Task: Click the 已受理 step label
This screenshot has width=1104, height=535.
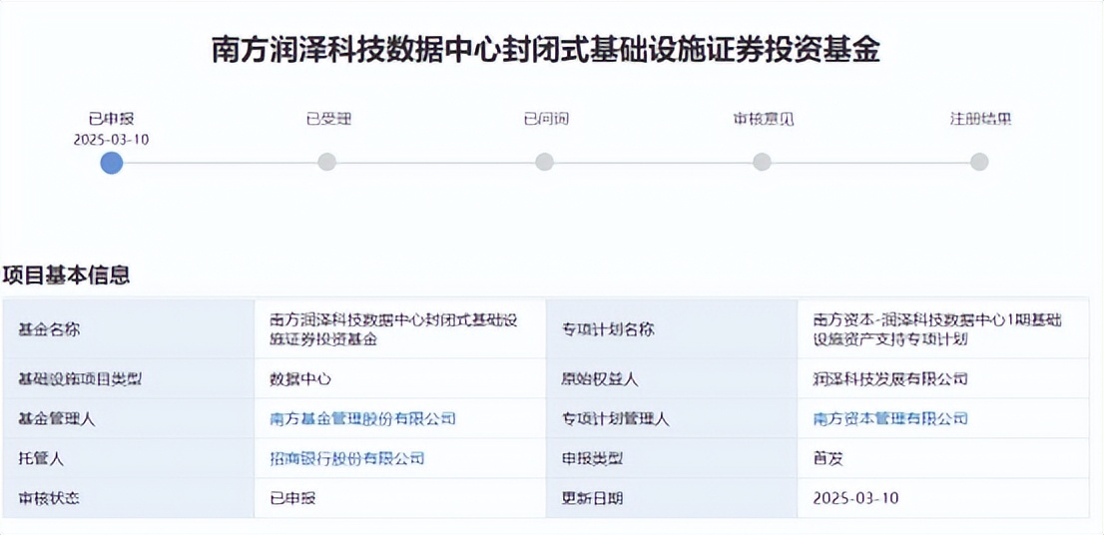Action: point(328,118)
